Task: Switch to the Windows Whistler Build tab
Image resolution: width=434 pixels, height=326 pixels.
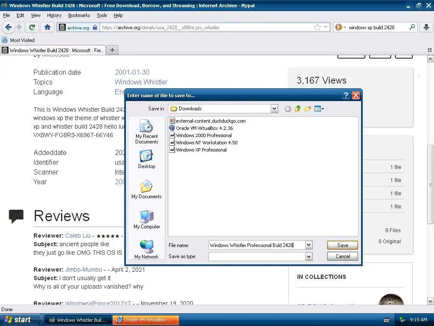Action: 53,50
